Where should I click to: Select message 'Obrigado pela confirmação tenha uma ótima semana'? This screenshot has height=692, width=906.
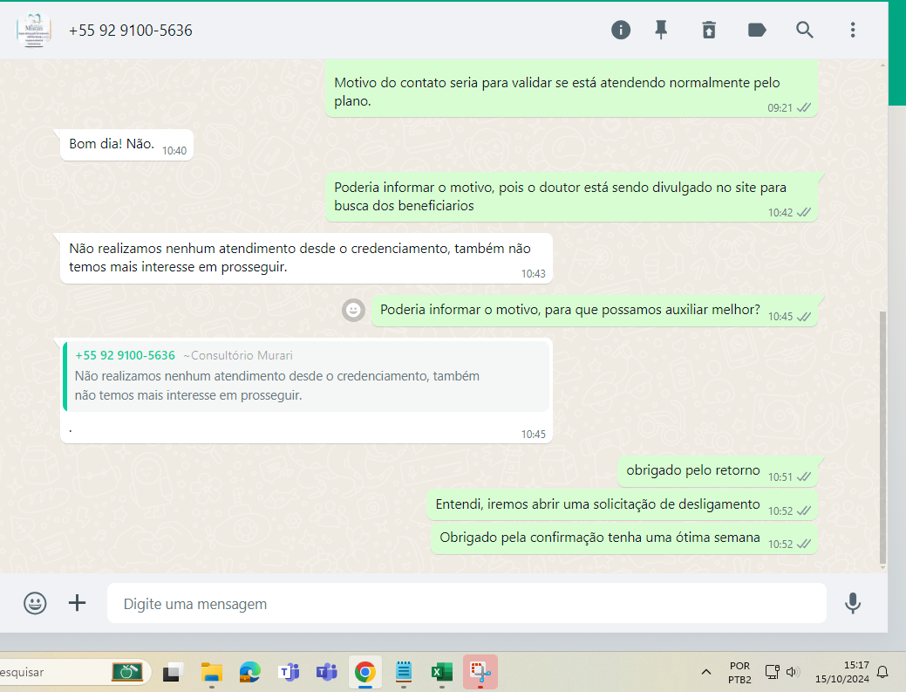click(x=624, y=538)
